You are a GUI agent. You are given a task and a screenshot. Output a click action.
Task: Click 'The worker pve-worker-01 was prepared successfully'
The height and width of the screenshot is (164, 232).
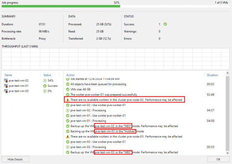(x=104, y=95)
